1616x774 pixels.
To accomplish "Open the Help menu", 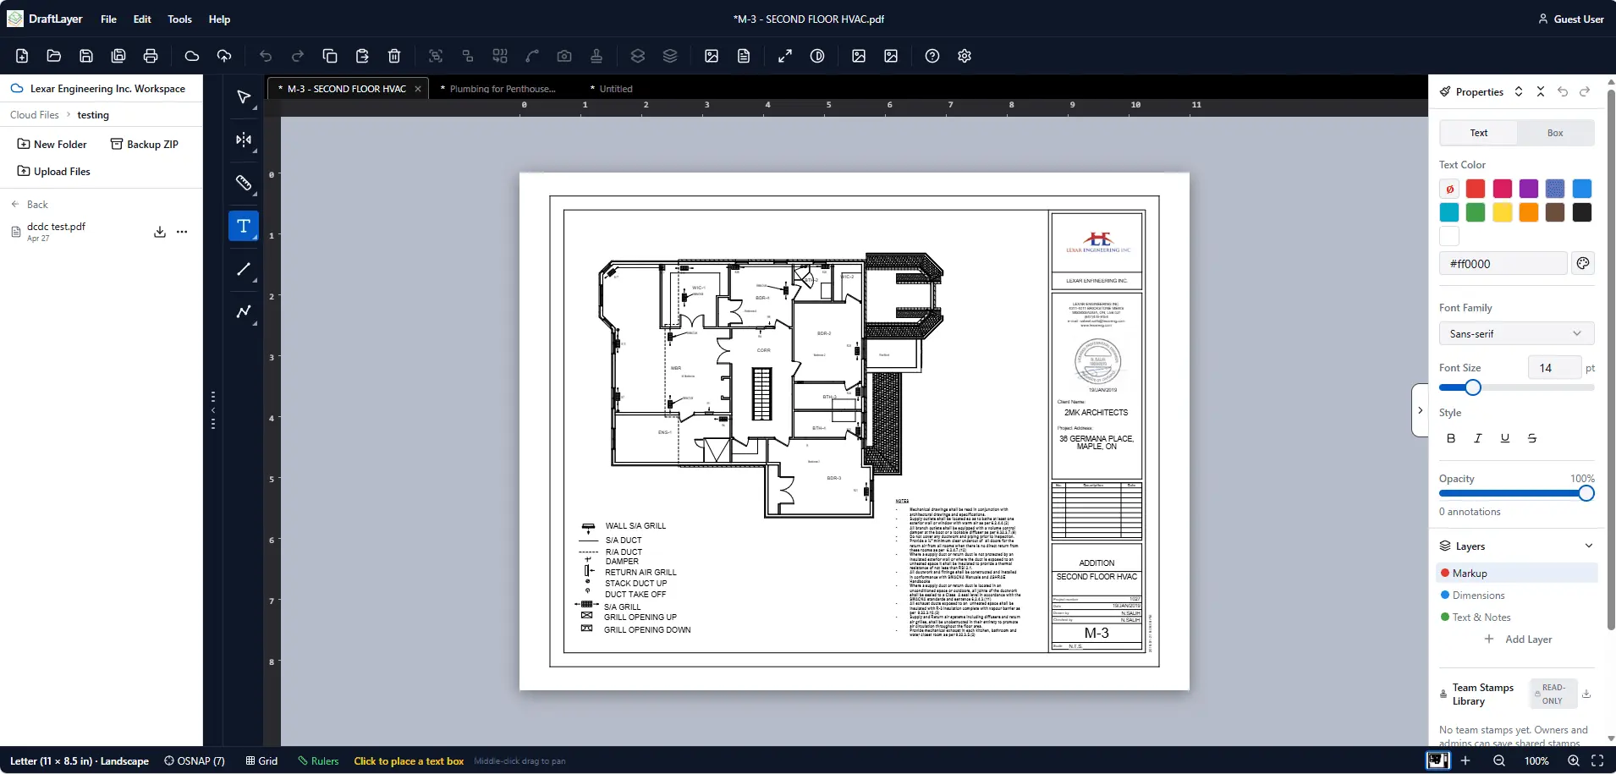I will coord(219,19).
